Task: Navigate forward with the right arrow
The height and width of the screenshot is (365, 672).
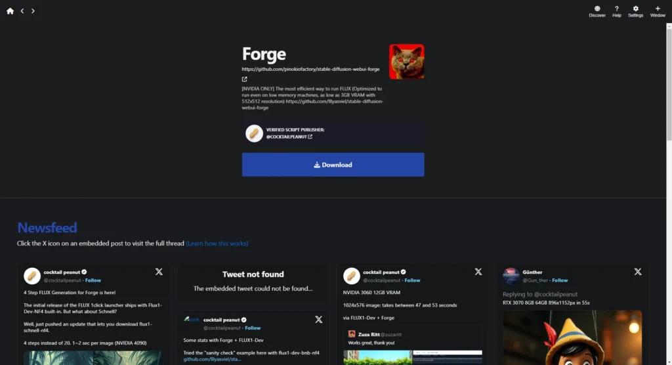Action: (33, 11)
